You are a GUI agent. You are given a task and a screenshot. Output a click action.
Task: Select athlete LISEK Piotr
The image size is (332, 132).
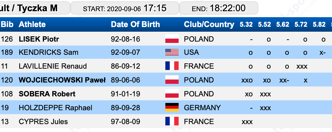39,39
